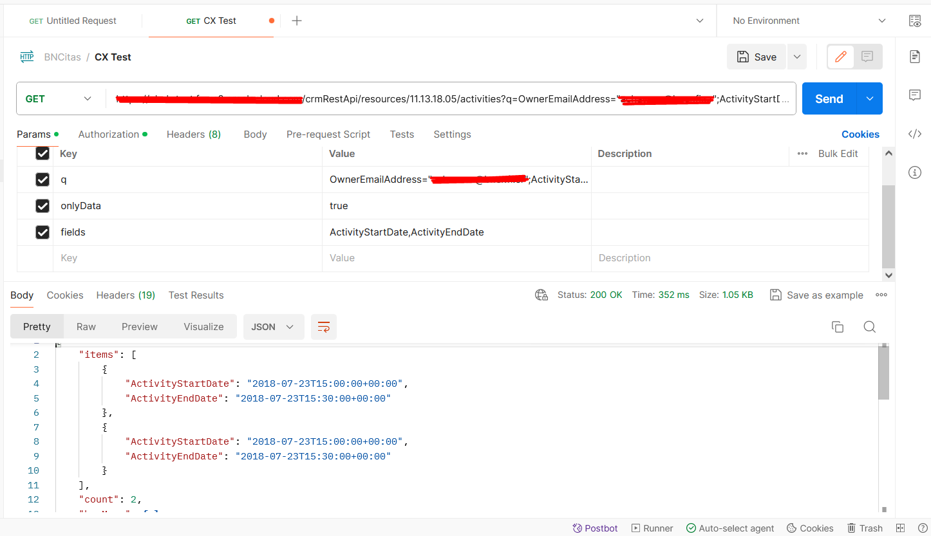Open the Test Results tab
Image resolution: width=931 pixels, height=536 pixels.
coord(196,295)
